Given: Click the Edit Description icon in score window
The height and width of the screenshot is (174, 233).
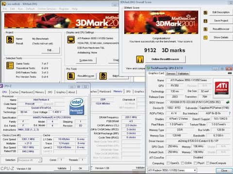Looking at the screenshot, I should (x=205, y=13).
